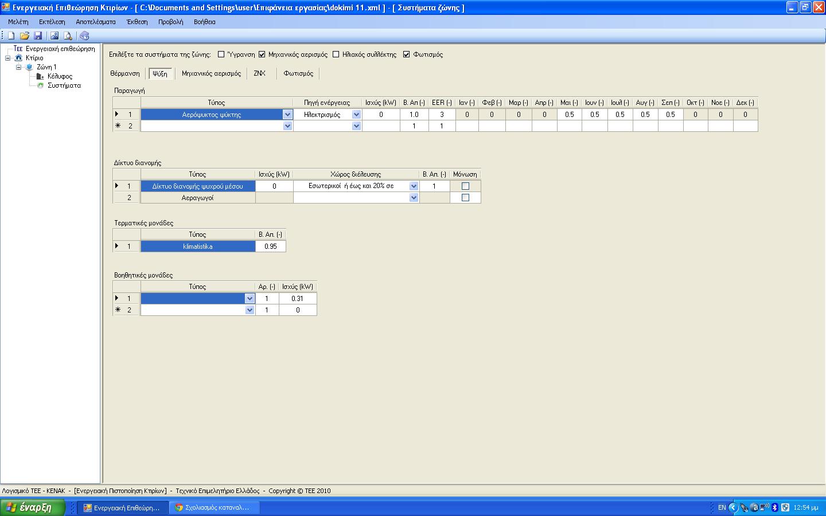Click the print preview magnifier icon

point(68,36)
